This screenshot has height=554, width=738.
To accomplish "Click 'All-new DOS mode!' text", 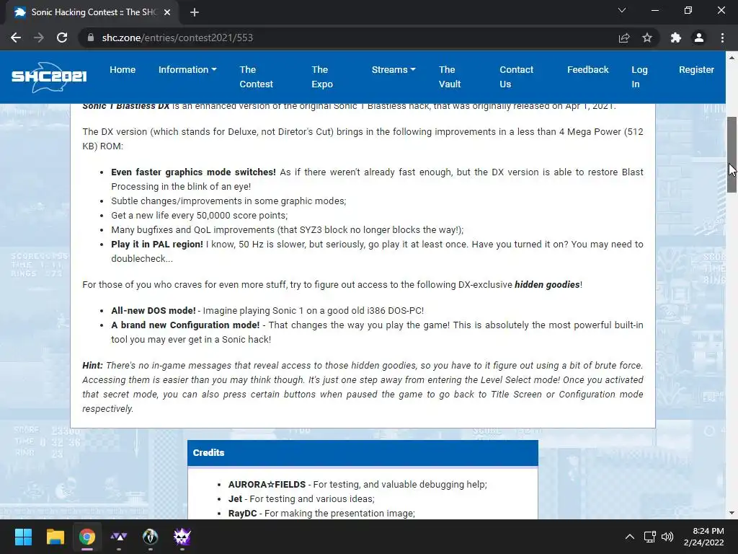I will pyautogui.click(x=154, y=310).
